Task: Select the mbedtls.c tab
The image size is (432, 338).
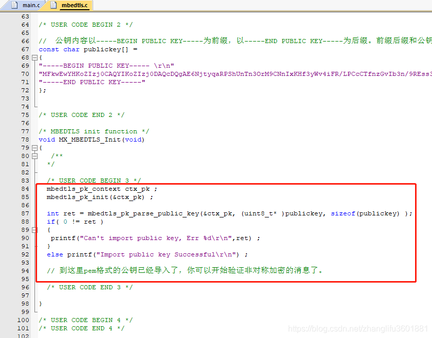Action: 70,5
